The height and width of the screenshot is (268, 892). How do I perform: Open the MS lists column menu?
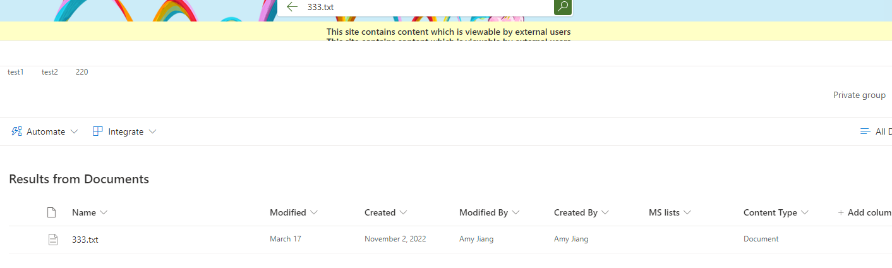click(670, 212)
